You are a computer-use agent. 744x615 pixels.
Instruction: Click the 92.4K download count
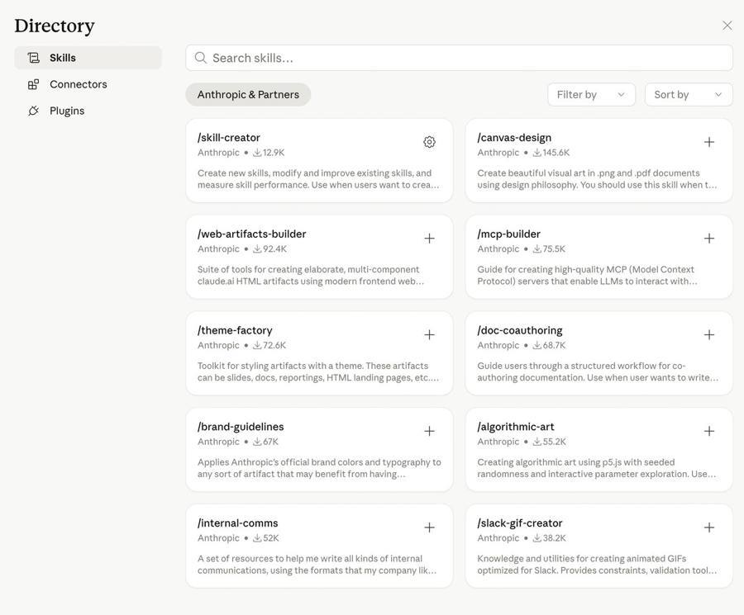(x=274, y=248)
